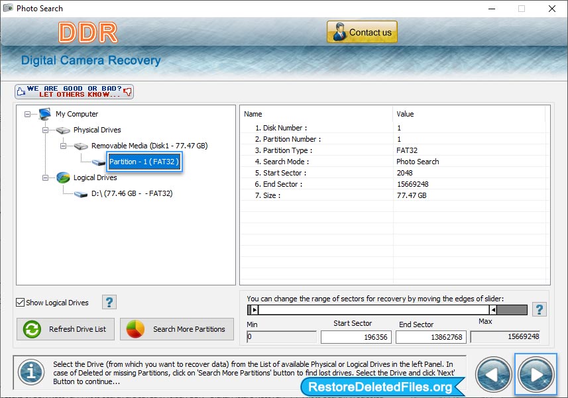Click the Contact us button

(362, 32)
